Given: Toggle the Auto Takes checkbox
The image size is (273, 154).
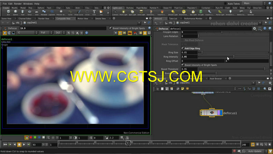Looking at the screenshot, I should pos(225,3).
